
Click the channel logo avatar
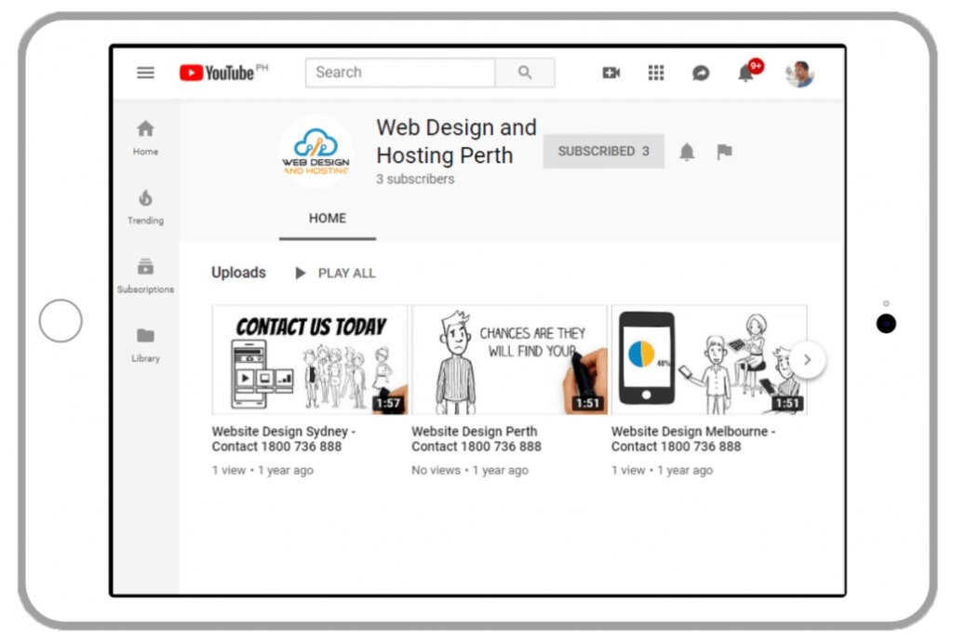(x=316, y=152)
